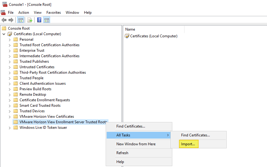Select the Remote Desktop folder
The height and width of the screenshot is (167, 267).
click(x=33, y=95)
